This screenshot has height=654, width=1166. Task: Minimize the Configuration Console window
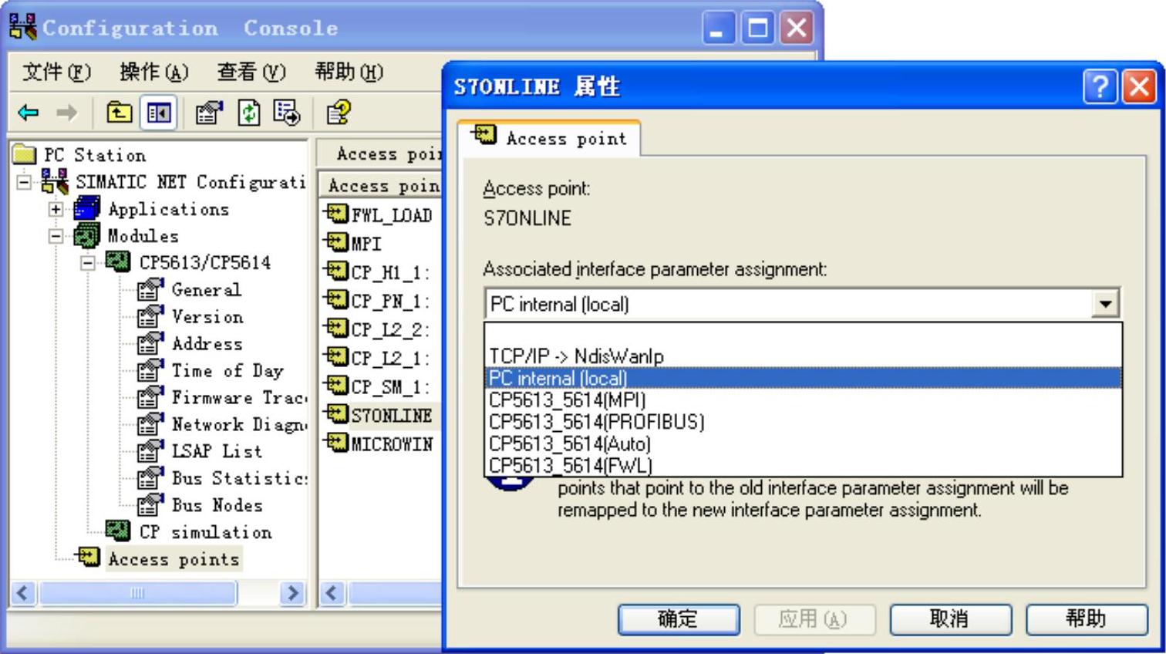coord(719,29)
